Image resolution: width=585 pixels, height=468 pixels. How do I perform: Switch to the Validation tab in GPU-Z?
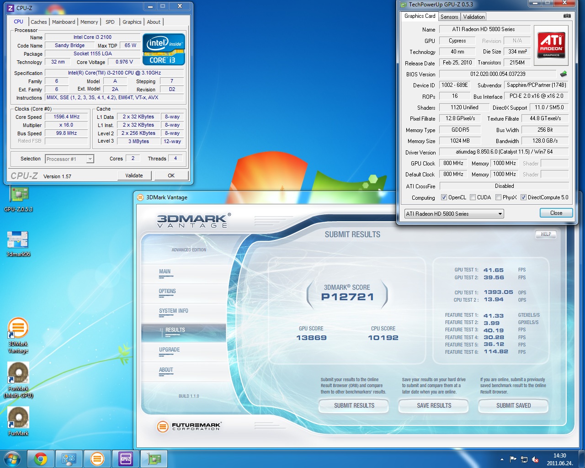pos(474,17)
